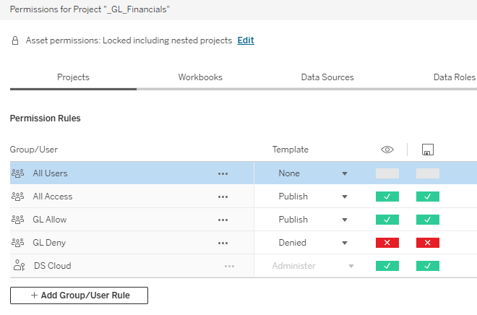This screenshot has height=315, width=477.
Task: Click the Edit asset permissions link
Action: click(x=246, y=40)
